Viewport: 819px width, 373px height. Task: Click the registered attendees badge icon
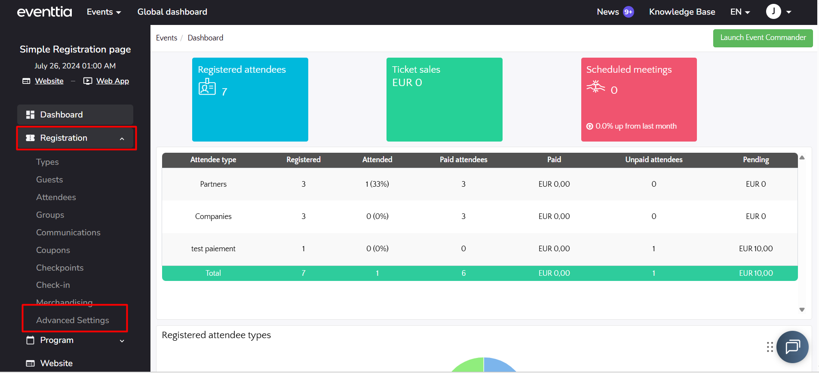click(207, 87)
